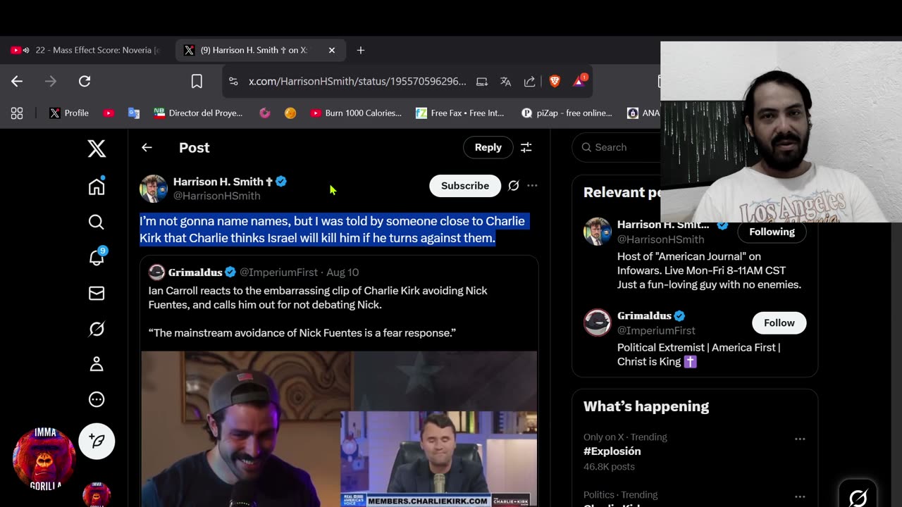The image size is (902, 507).
Task: Click Grok icon next to Subscribe button
Action: coord(514,186)
